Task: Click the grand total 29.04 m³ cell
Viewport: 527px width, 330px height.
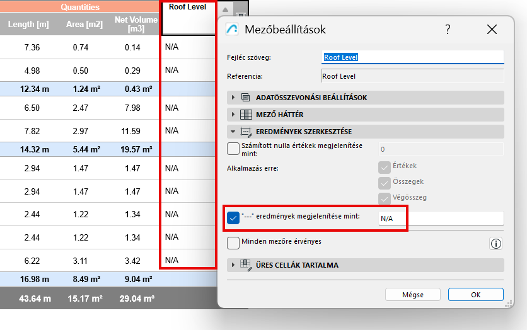Action: (137, 299)
